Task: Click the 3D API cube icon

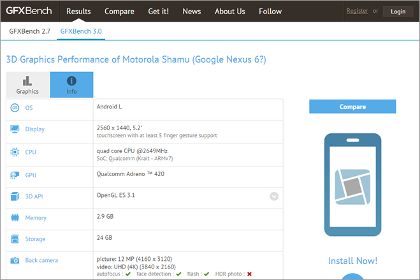Action: [15, 196]
